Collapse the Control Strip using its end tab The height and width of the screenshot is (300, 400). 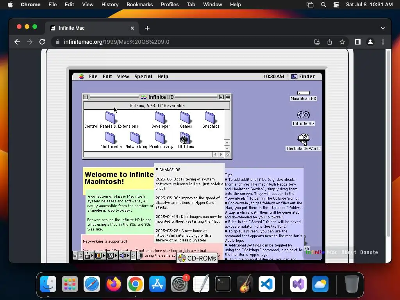pyautogui.click(x=140, y=255)
